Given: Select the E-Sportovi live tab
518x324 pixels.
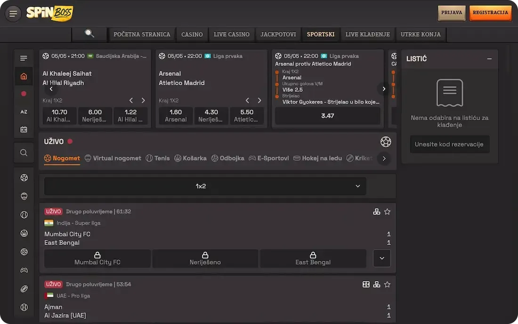Looking at the screenshot, I should [x=269, y=158].
